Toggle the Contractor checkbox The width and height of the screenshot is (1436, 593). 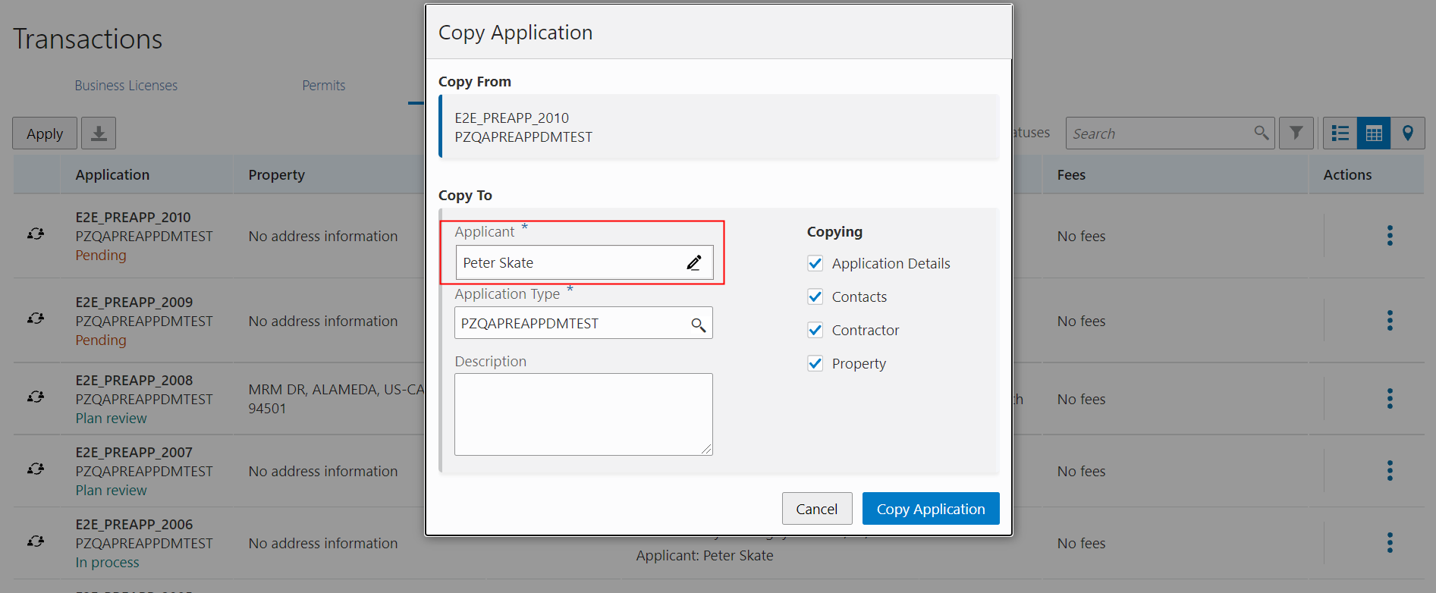point(815,331)
